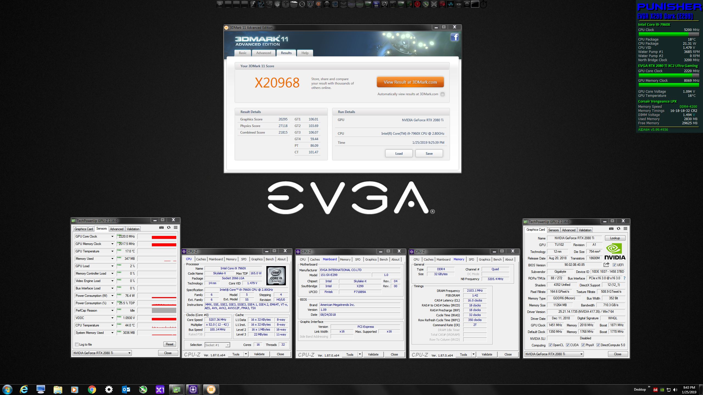Open hamburger menu in GPU-Z Graphics Card window
703x395 pixels.
coord(626,228)
